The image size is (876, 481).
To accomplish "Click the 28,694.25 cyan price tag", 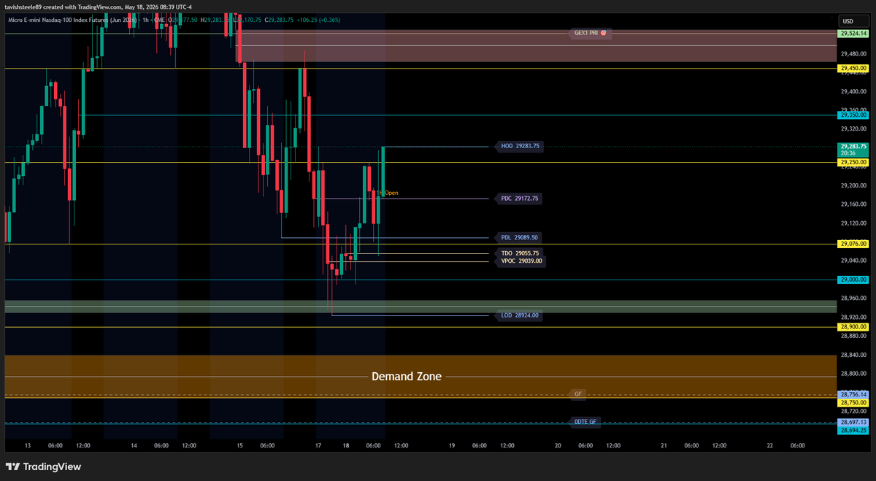I will 853,430.
